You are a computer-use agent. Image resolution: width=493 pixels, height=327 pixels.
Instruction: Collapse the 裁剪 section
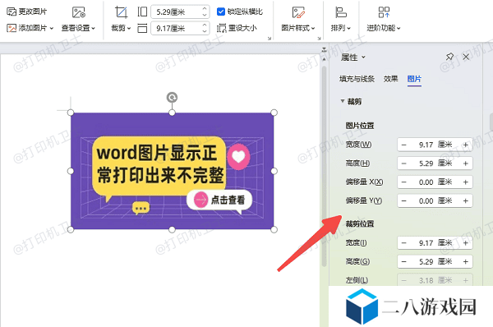pos(343,101)
